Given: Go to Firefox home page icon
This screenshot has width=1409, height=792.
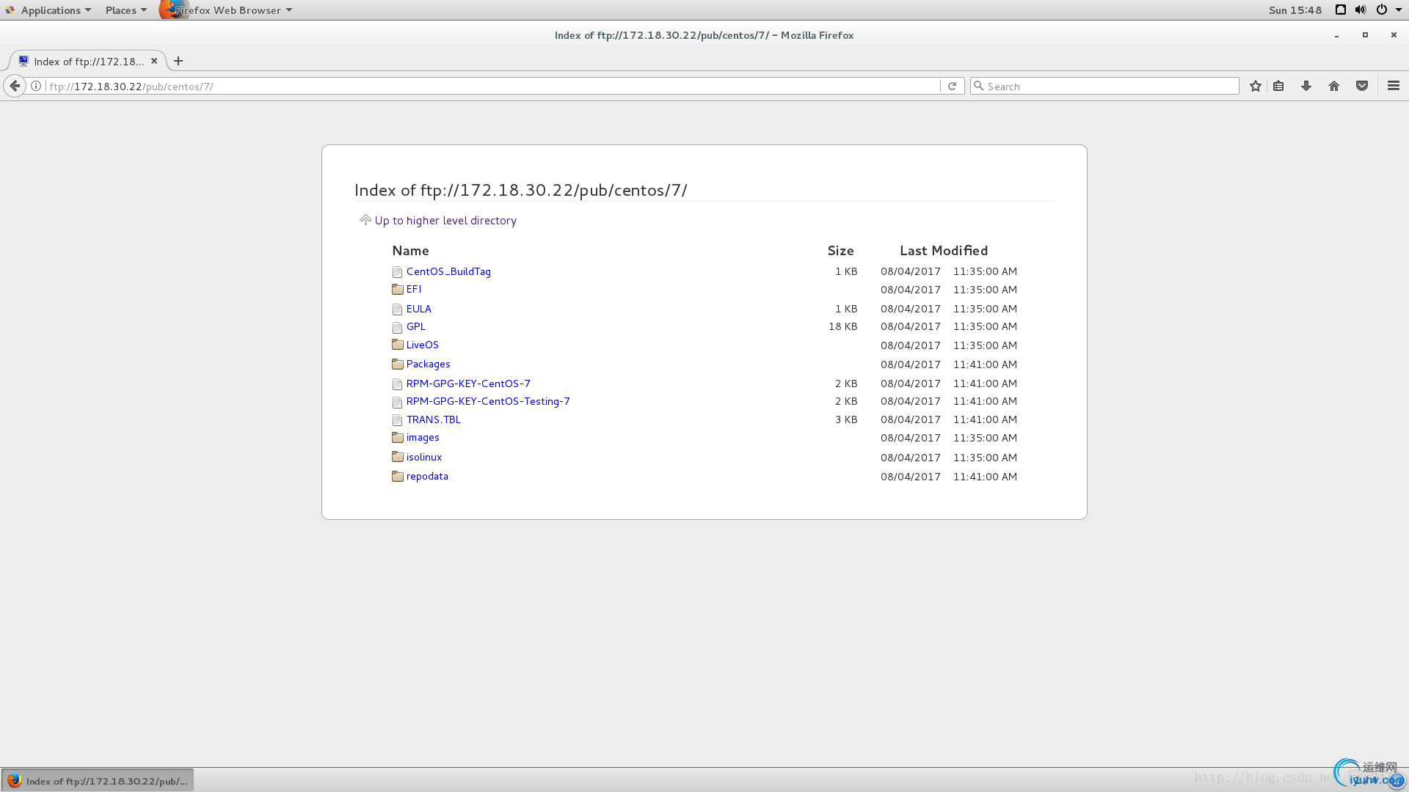Looking at the screenshot, I should tap(1334, 86).
